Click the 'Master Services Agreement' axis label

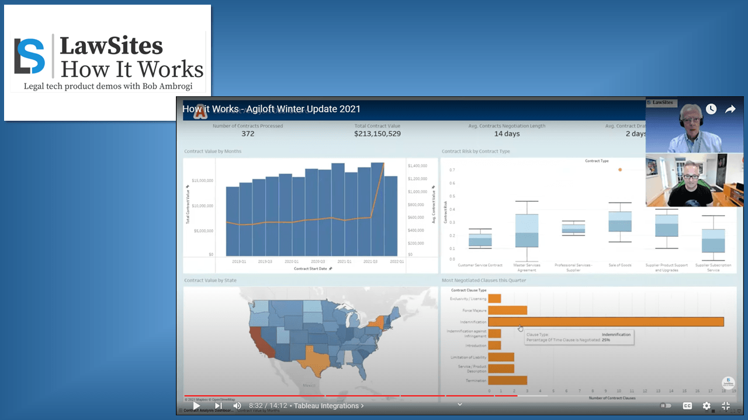tap(527, 267)
